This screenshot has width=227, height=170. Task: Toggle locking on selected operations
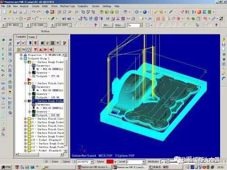click(18, 49)
